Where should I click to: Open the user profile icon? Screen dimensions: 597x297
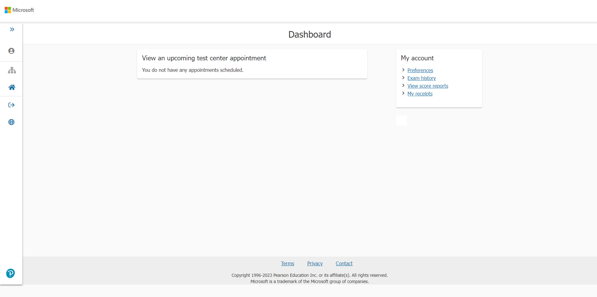point(12,51)
